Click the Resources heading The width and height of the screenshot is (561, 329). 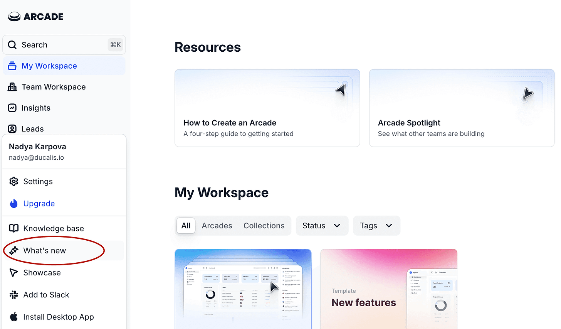(208, 47)
